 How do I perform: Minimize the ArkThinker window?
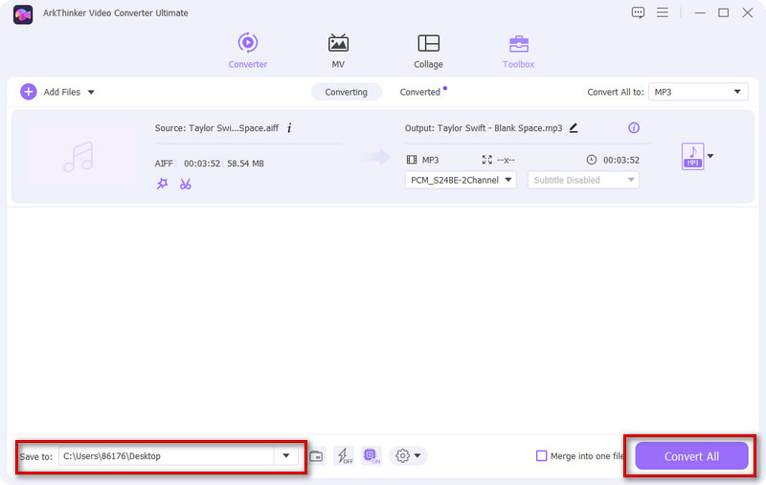[x=700, y=12]
